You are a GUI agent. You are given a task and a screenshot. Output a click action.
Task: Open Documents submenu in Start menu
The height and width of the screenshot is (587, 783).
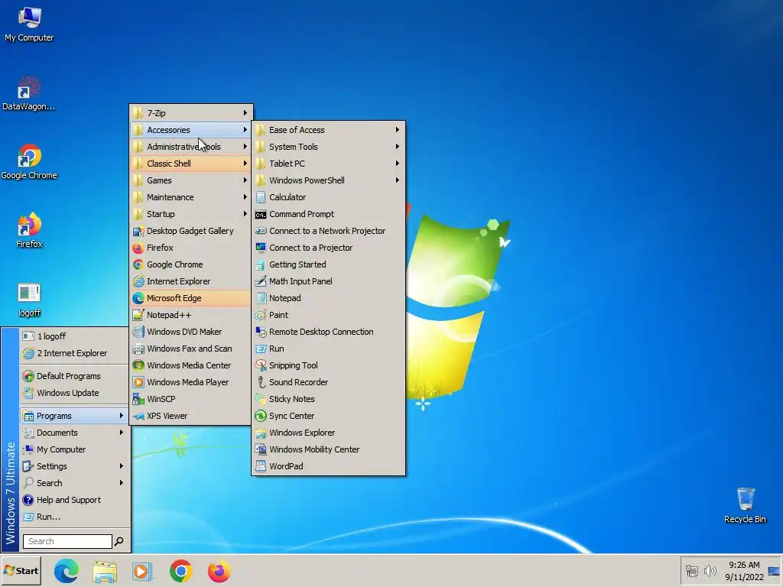pyautogui.click(x=74, y=433)
